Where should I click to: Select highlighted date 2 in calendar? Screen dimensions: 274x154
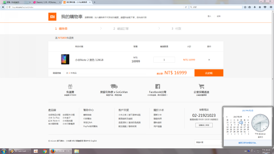pos(241,122)
